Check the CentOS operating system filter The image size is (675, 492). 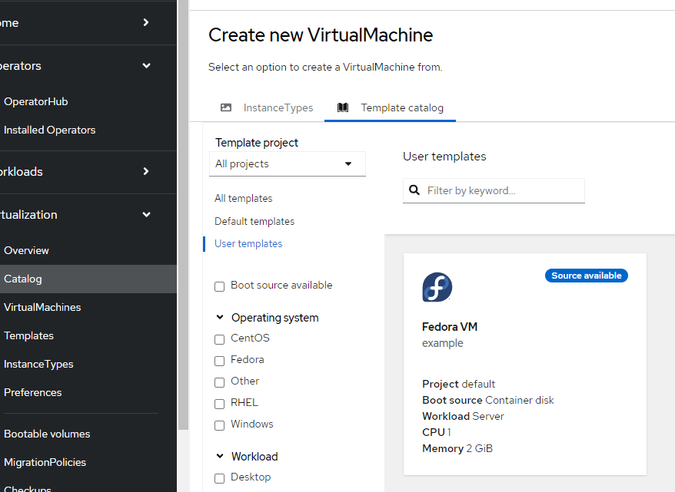tap(219, 338)
